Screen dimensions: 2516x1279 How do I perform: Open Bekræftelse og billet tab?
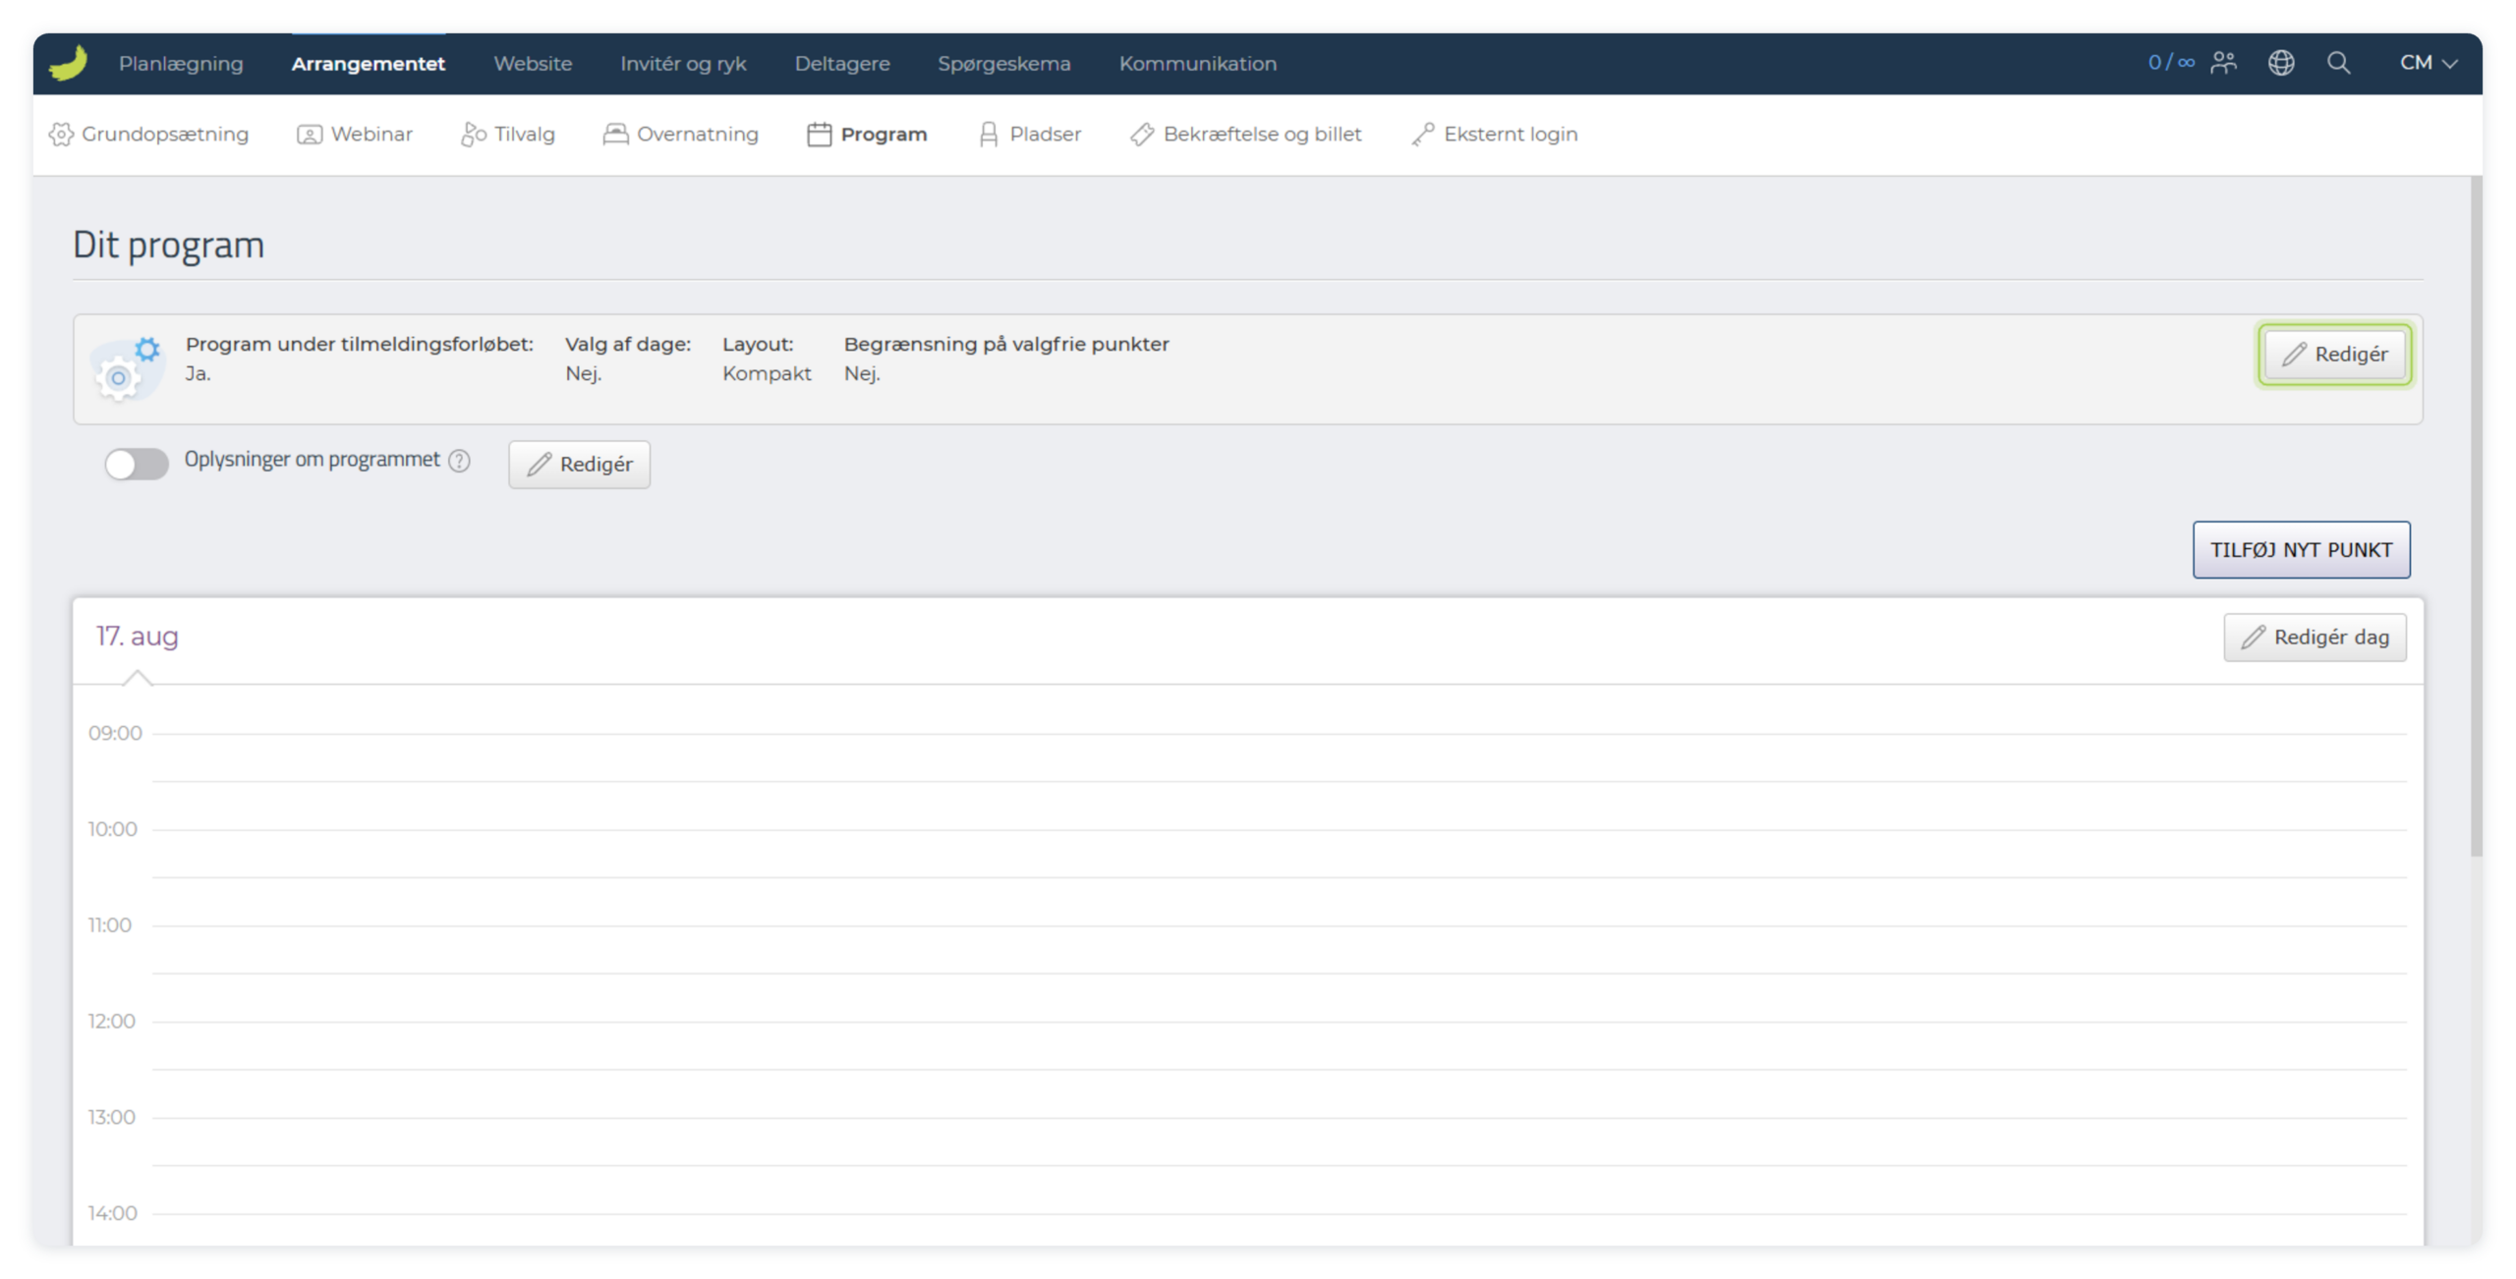[x=1245, y=135]
